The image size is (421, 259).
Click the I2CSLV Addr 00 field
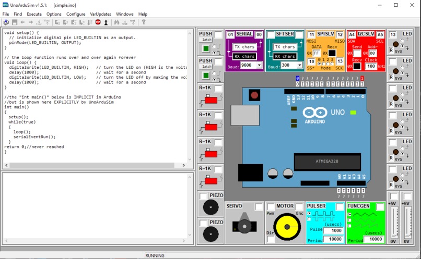(372, 53)
